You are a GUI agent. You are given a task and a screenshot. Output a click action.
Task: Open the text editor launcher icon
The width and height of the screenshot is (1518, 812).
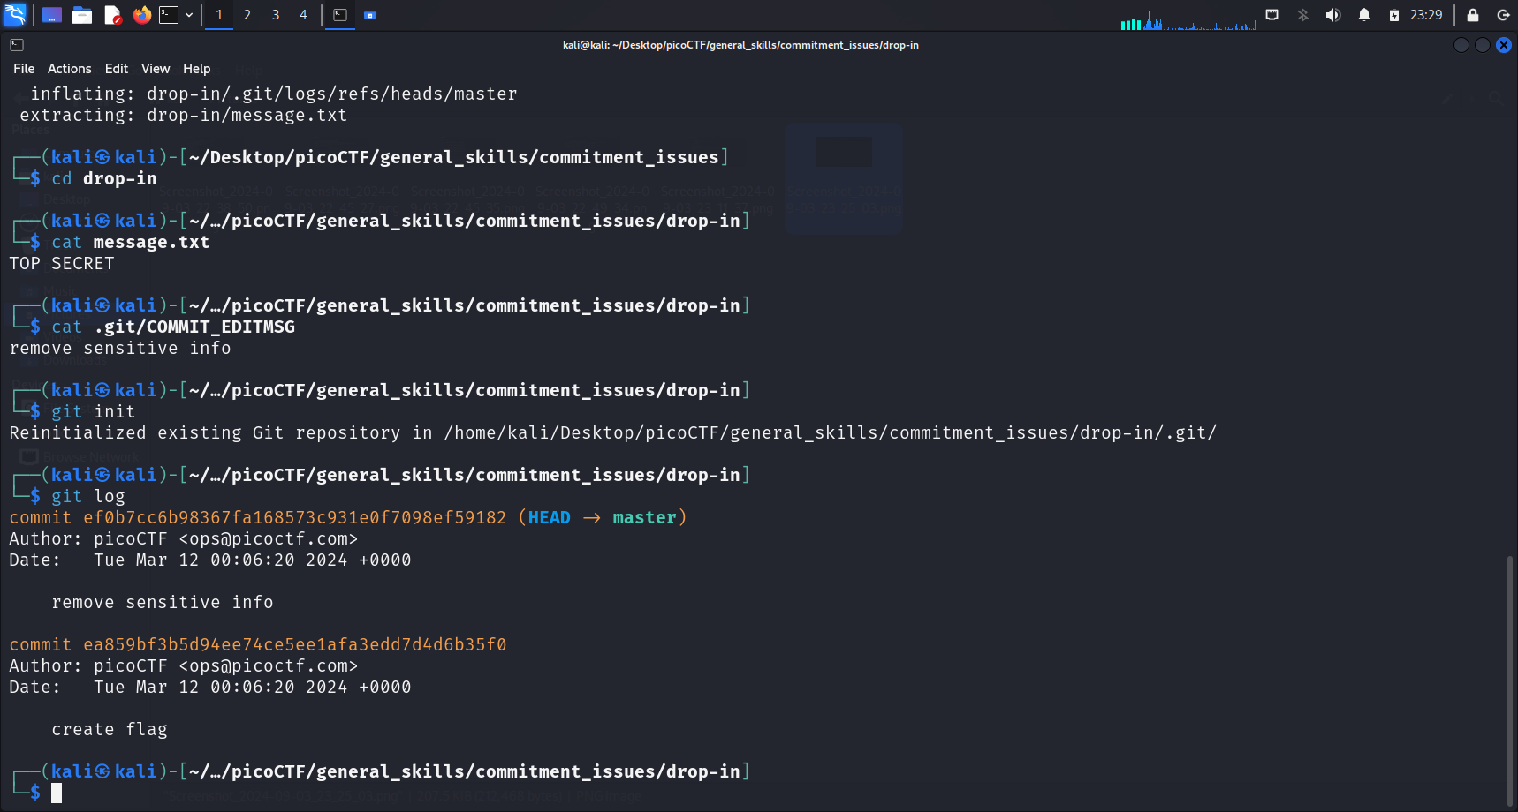tap(112, 15)
